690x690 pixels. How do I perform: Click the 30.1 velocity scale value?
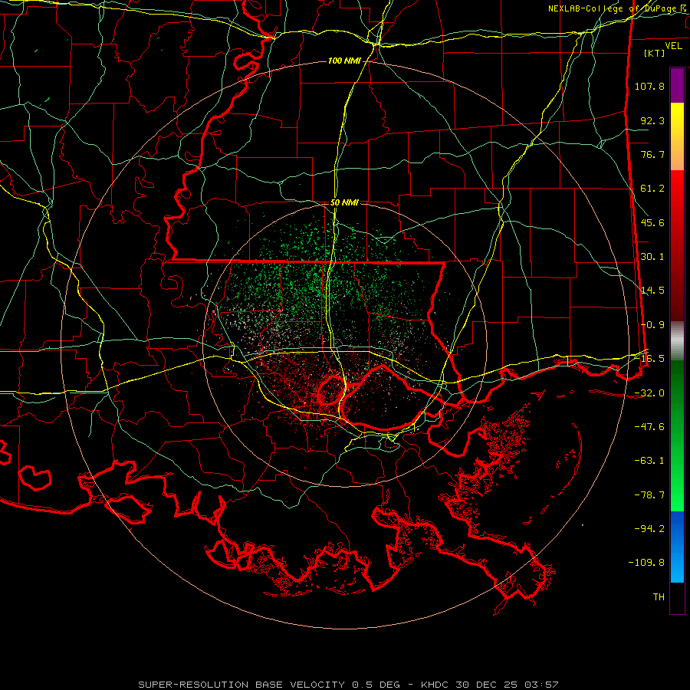click(652, 257)
